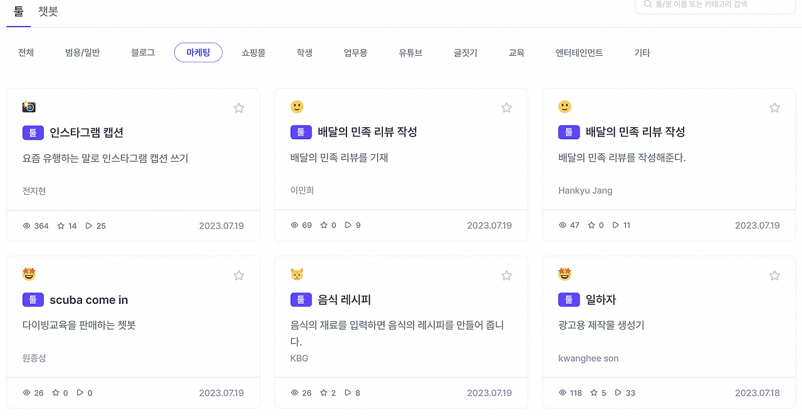802x416 pixels.
Task: Click the tool or bot name search field
Action: (x=721, y=4)
